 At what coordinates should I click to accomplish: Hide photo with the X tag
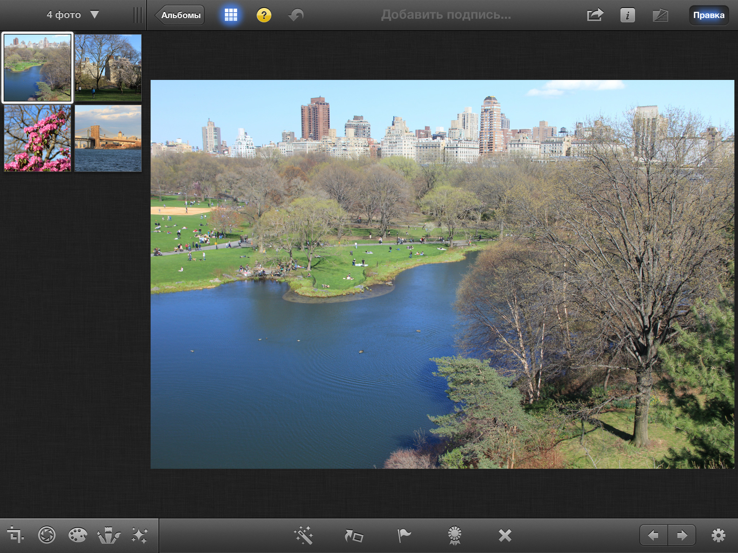click(x=505, y=535)
